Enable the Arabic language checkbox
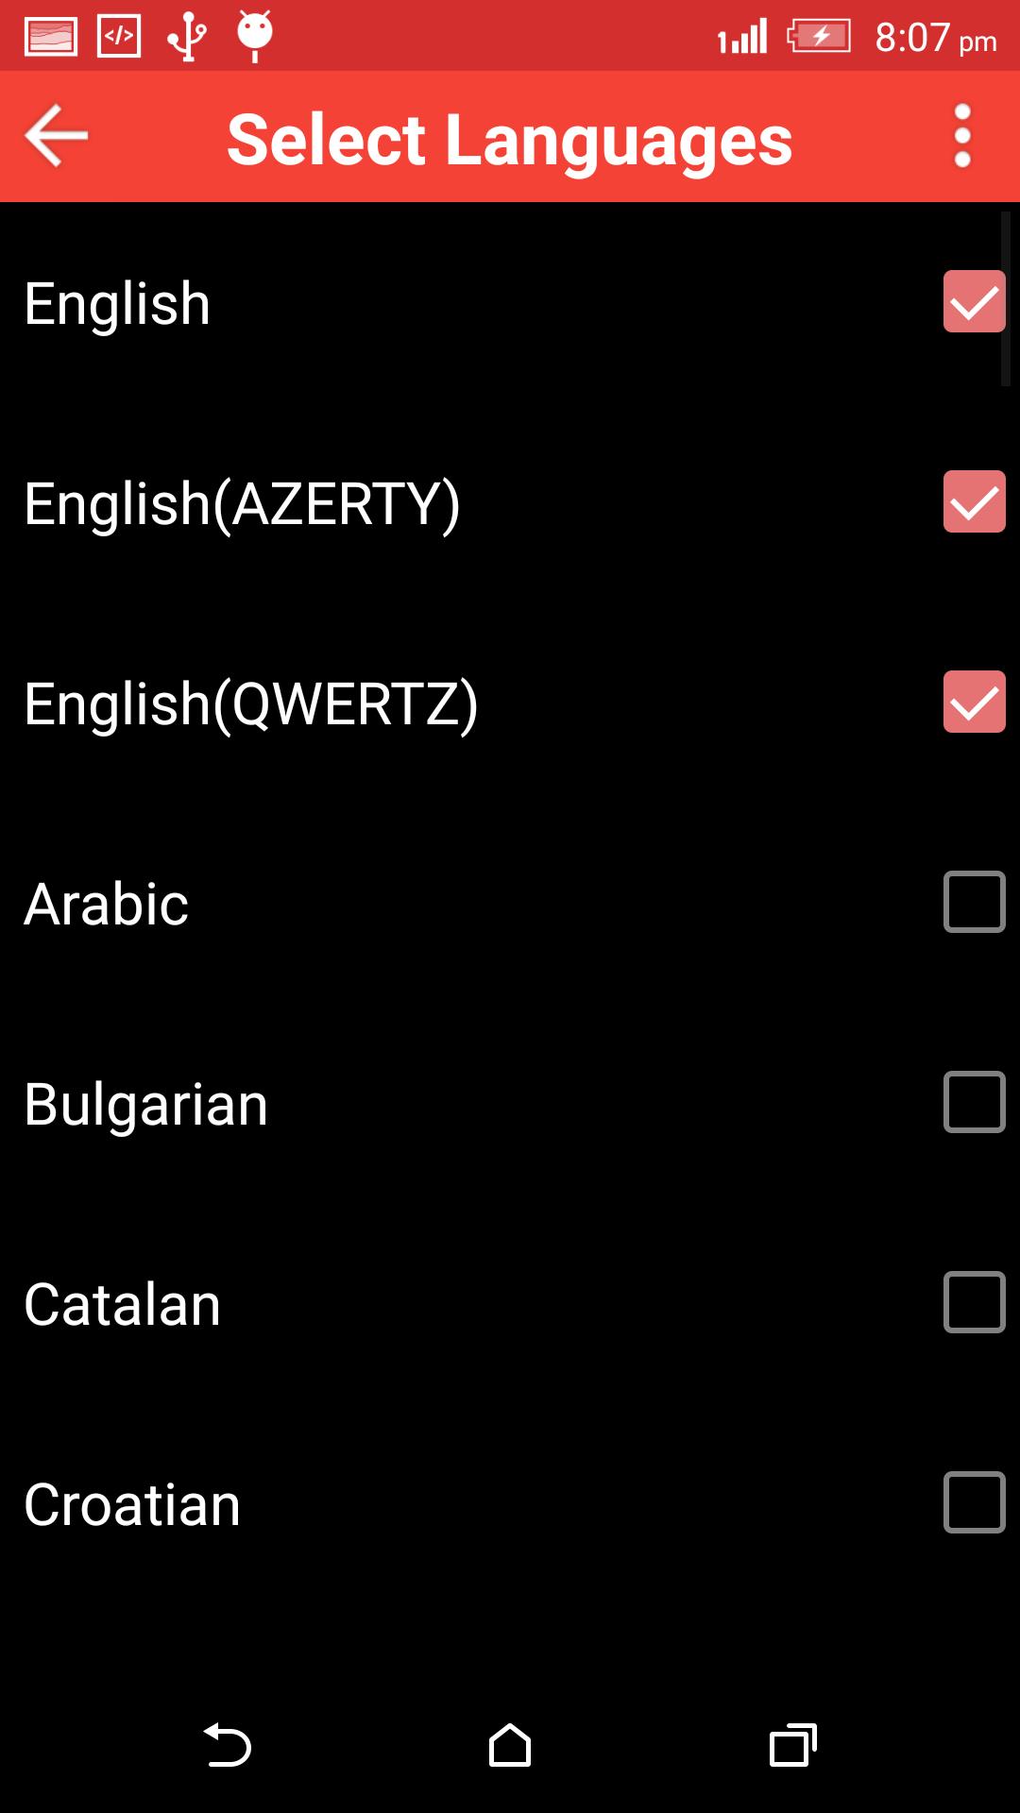 click(974, 903)
